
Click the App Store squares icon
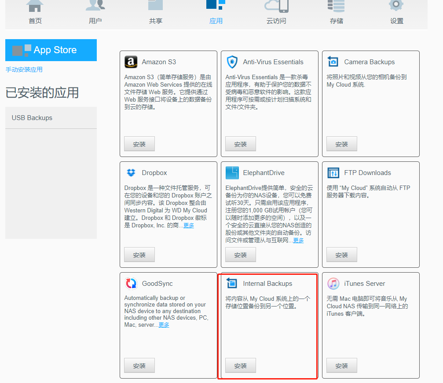pyautogui.click(x=22, y=50)
